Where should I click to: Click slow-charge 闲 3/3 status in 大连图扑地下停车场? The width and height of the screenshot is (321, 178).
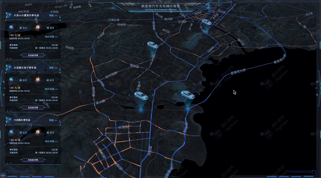[x=50, y=80]
